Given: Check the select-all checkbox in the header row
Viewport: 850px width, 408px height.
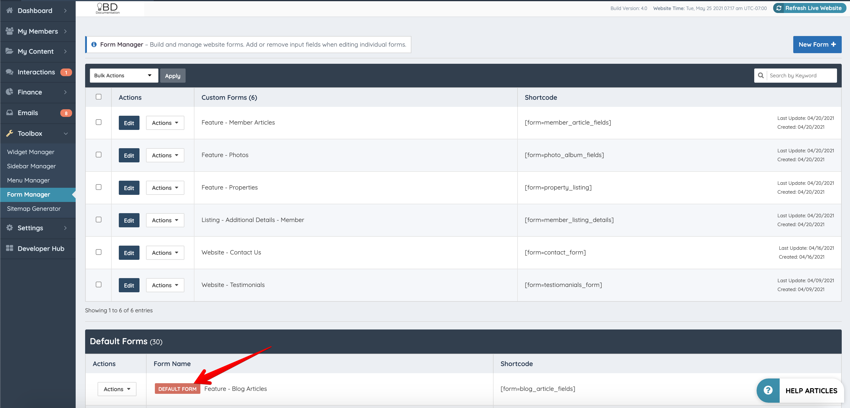Looking at the screenshot, I should [x=98, y=96].
